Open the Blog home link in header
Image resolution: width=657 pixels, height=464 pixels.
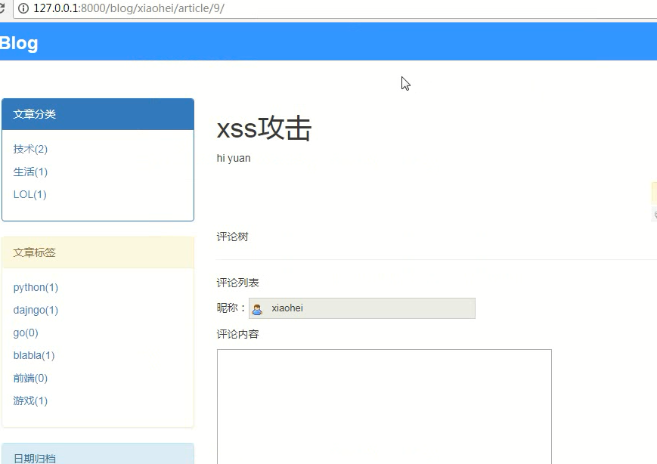point(19,43)
